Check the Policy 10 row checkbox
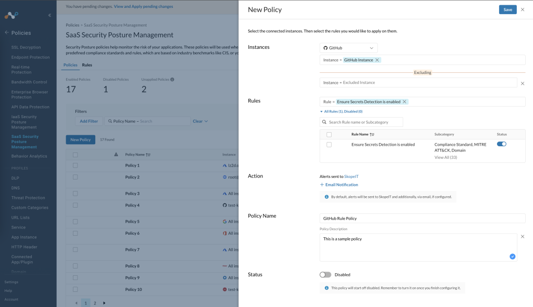This screenshot has height=307, width=533. click(x=75, y=289)
